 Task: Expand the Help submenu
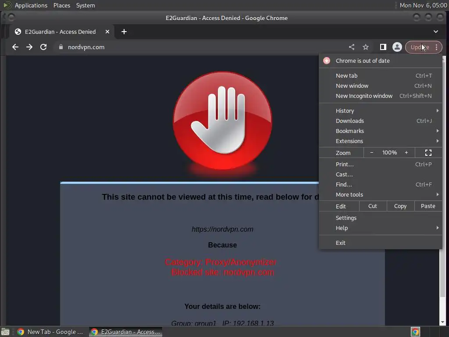pyautogui.click(x=380, y=228)
